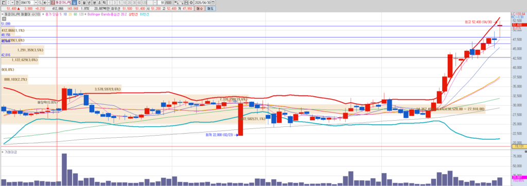Click the stock name field 동운아나텍
Screen dimensions: 527x186
(63, 3)
